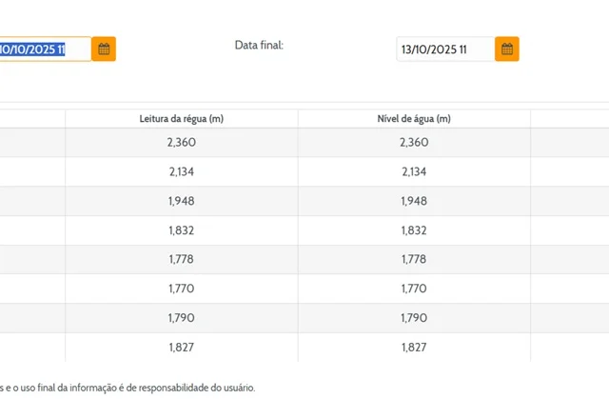Click the 1,770 cell under Nível de água

tap(414, 289)
